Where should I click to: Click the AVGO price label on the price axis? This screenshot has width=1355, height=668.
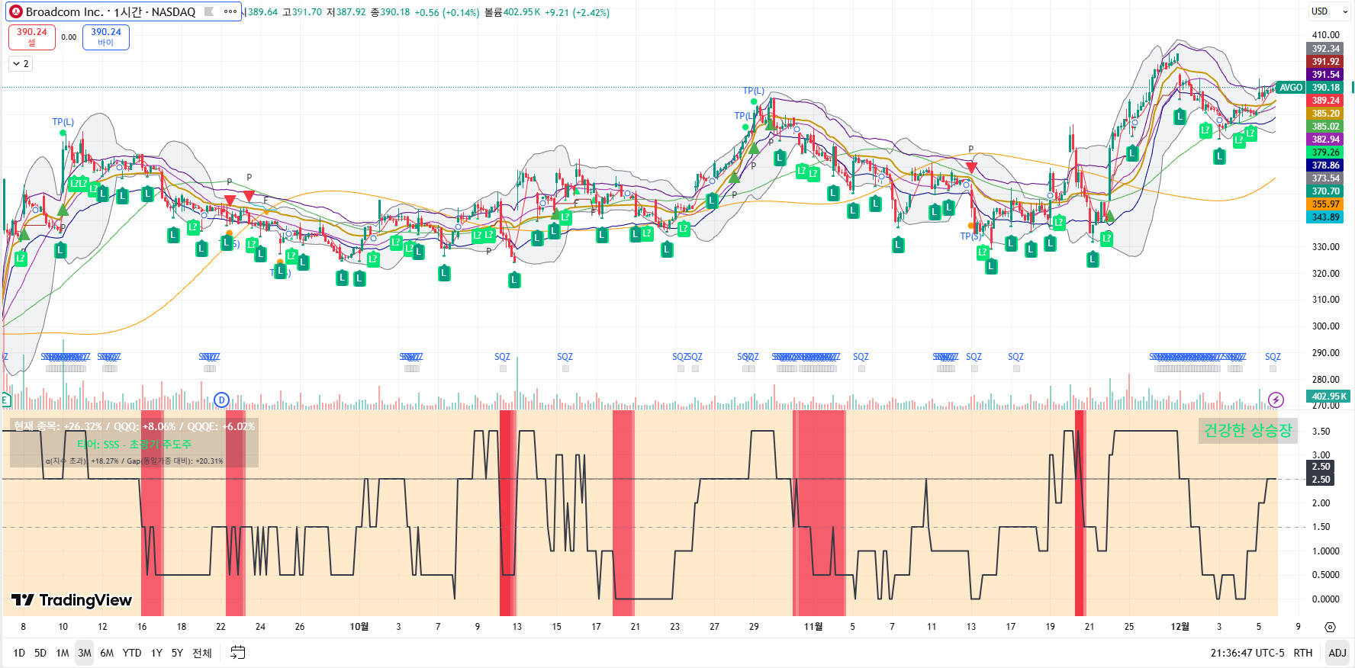coord(1291,88)
